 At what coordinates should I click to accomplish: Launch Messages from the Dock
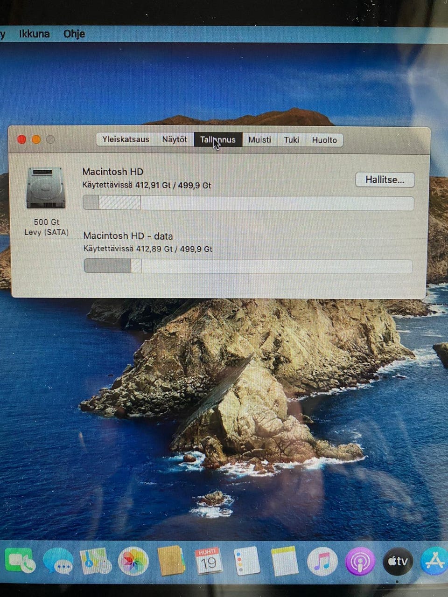[x=58, y=561]
